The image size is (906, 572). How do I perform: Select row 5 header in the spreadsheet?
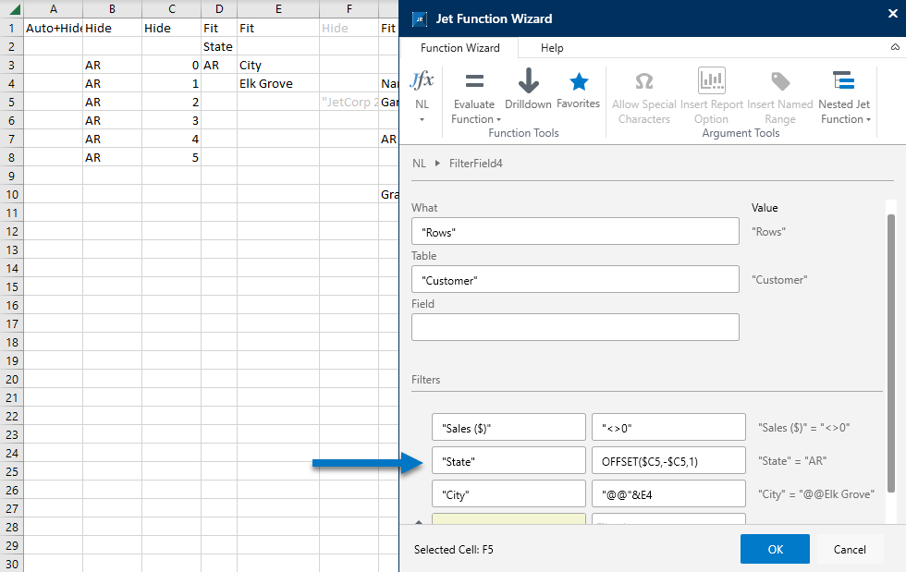11,103
